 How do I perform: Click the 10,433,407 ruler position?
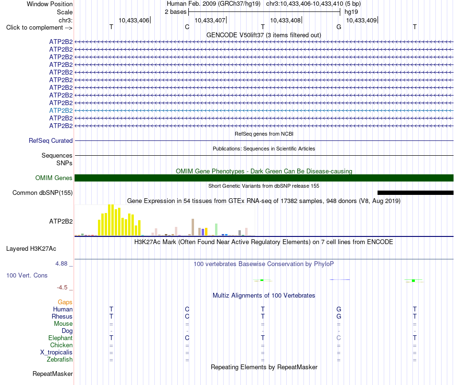tap(210, 20)
